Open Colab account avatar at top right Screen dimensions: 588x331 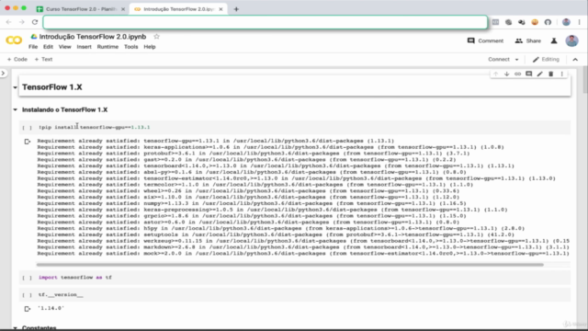571,40
